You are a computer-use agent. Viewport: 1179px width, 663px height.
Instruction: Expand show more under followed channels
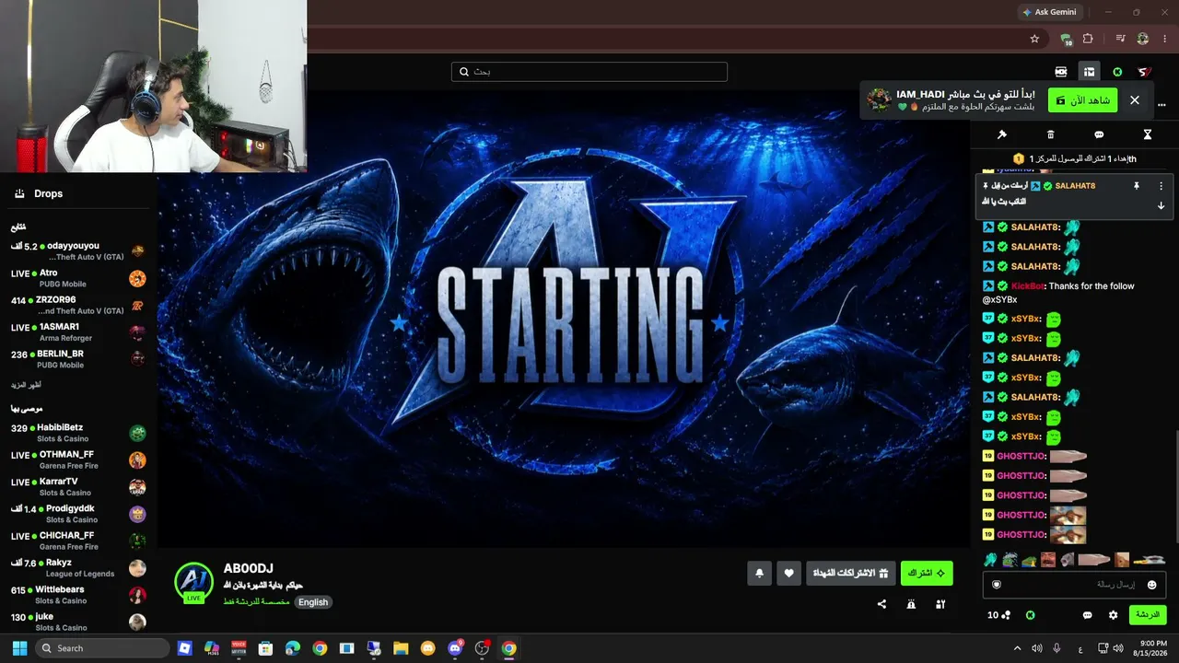[x=26, y=384]
